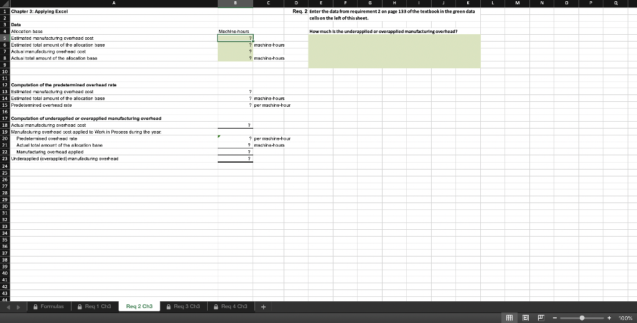Viewport: 637px width, 323px height.
Task: Switch to the Formulas sheet tab
Action: click(49, 306)
